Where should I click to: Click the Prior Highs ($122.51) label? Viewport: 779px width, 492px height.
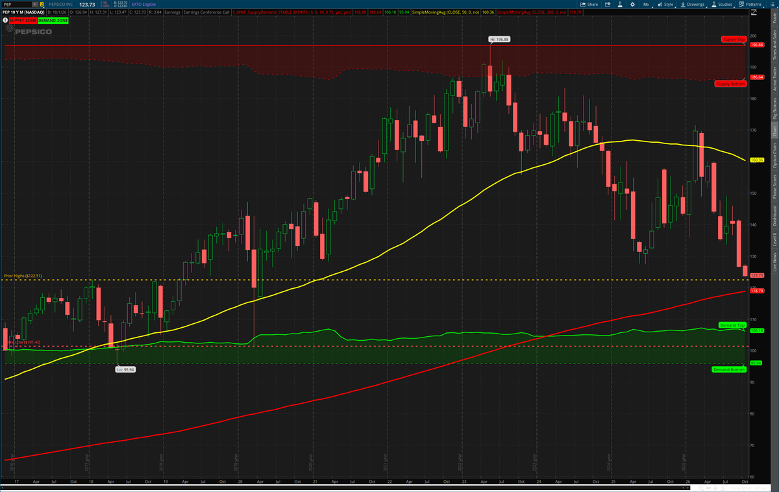(x=22, y=276)
